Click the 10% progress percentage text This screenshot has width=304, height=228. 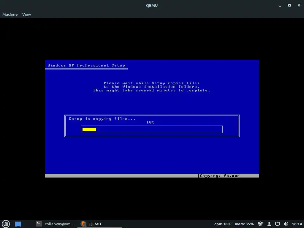[150, 122]
